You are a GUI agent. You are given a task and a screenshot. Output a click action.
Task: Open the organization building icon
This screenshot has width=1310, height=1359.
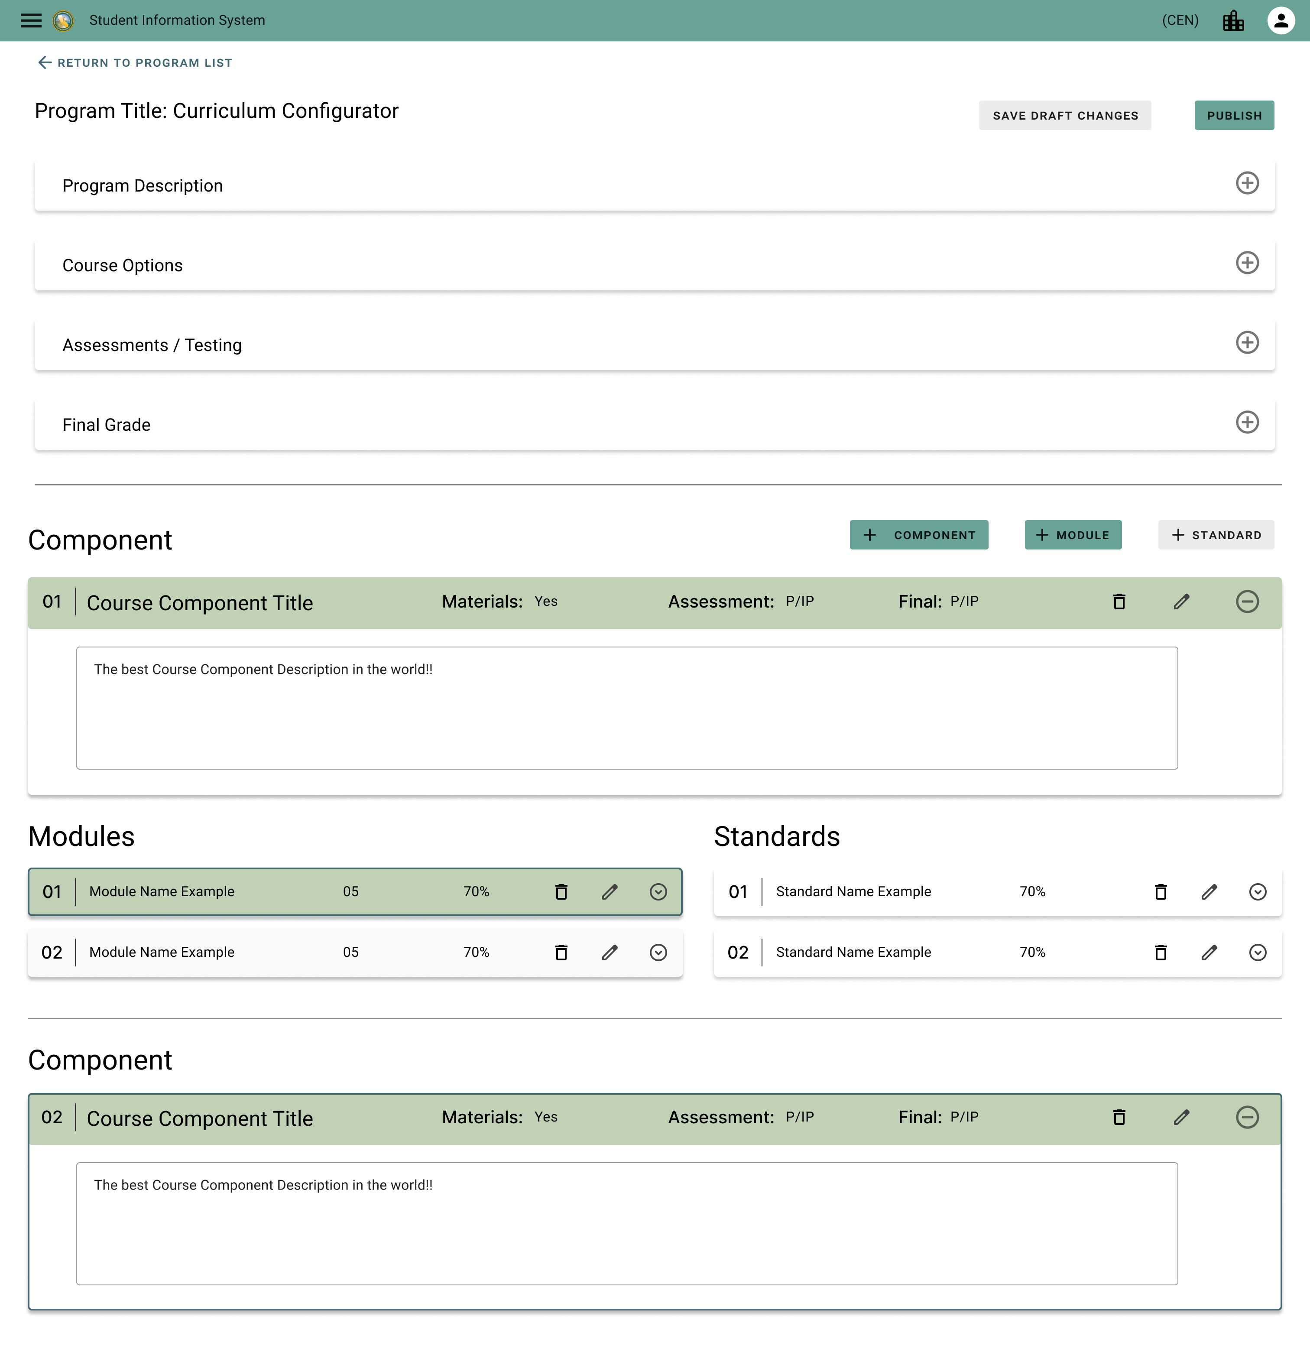tap(1234, 21)
